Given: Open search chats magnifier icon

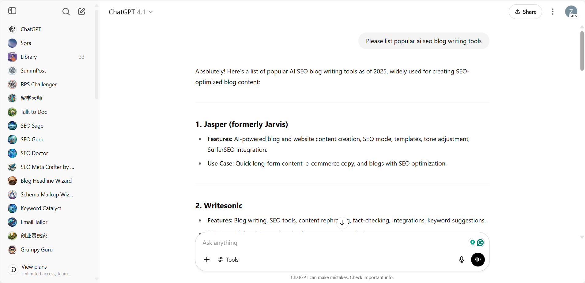Looking at the screenshot, I should point(66,12).
